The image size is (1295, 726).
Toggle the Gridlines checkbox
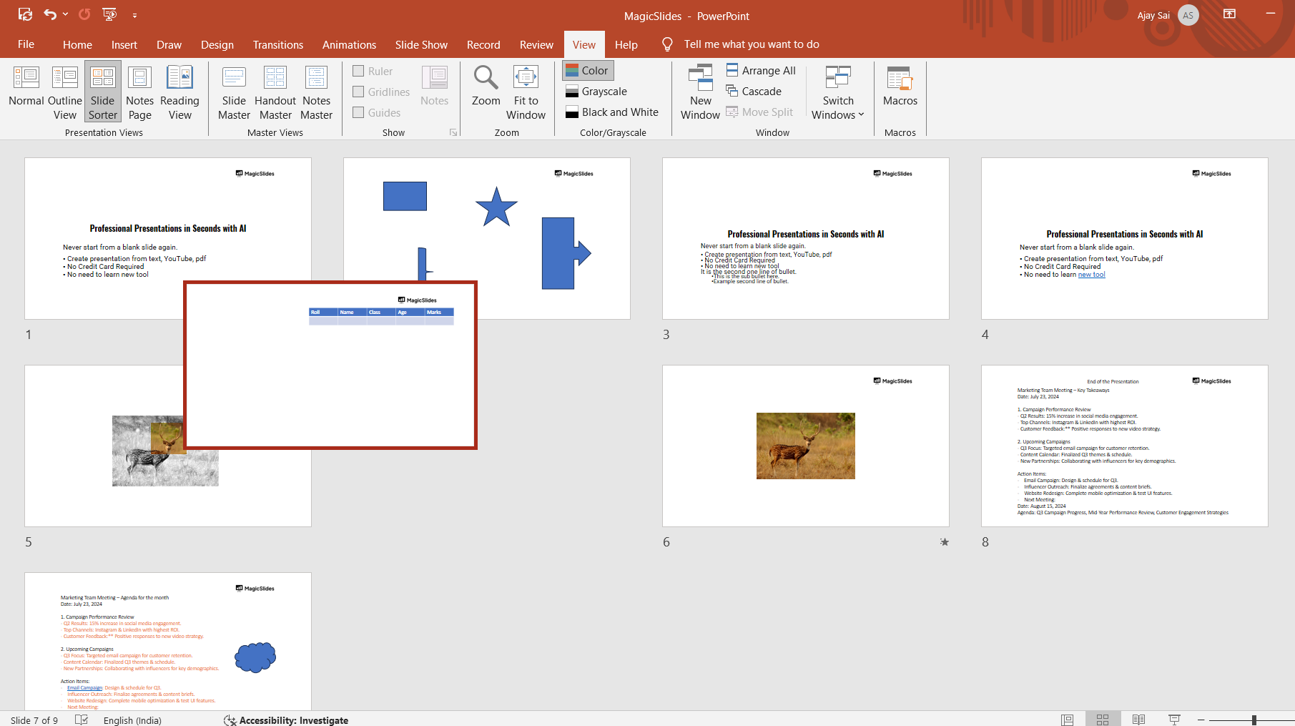click(359, 92)
